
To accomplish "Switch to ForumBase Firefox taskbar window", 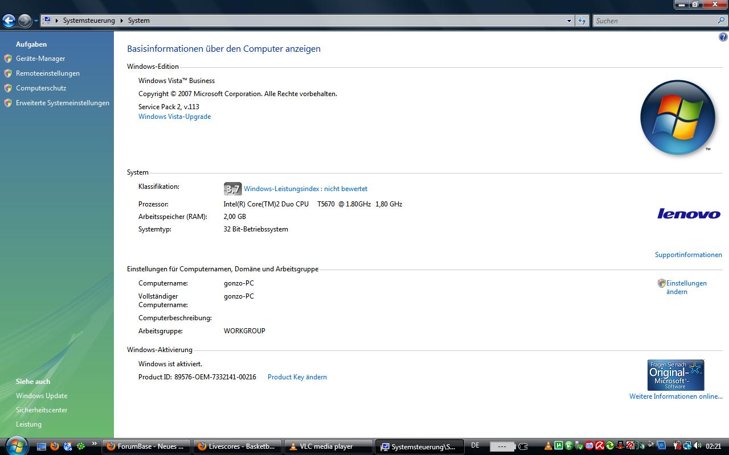I will (147, 446).
